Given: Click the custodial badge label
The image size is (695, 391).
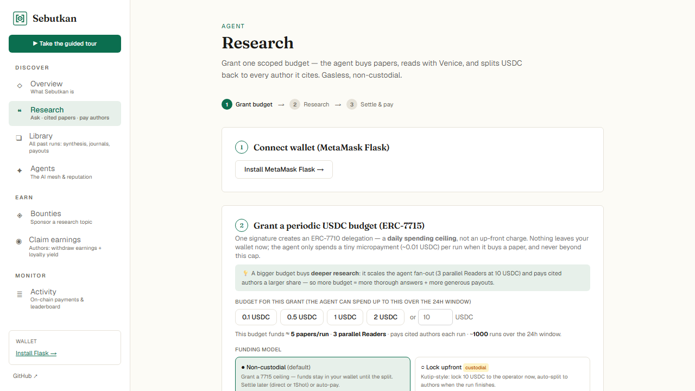Looking at the screenshot, I should tap(476, 368).
